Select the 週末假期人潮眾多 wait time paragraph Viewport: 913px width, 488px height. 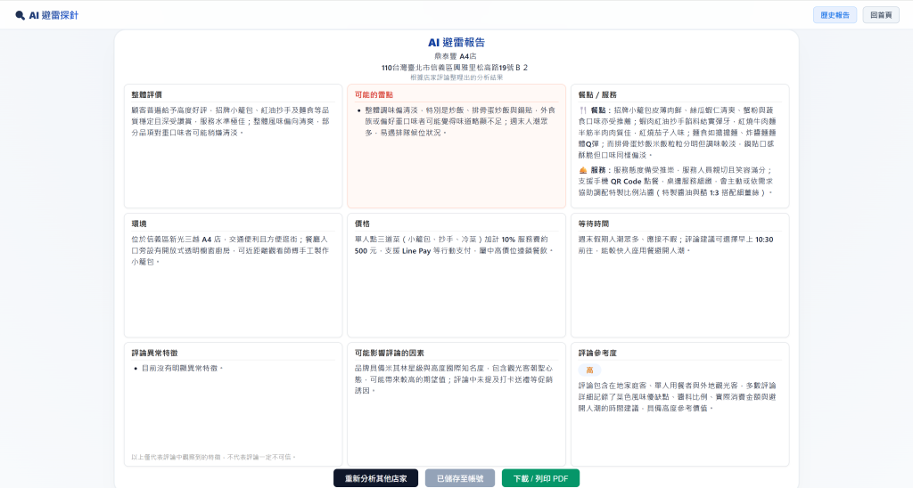(676, 245)
